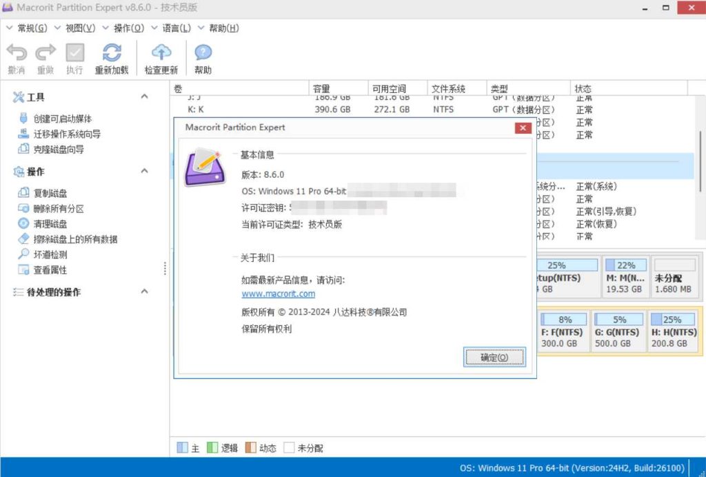Click the Undo (撤消) toolbar icon
The image size is (706, 477).
(17, 52)
